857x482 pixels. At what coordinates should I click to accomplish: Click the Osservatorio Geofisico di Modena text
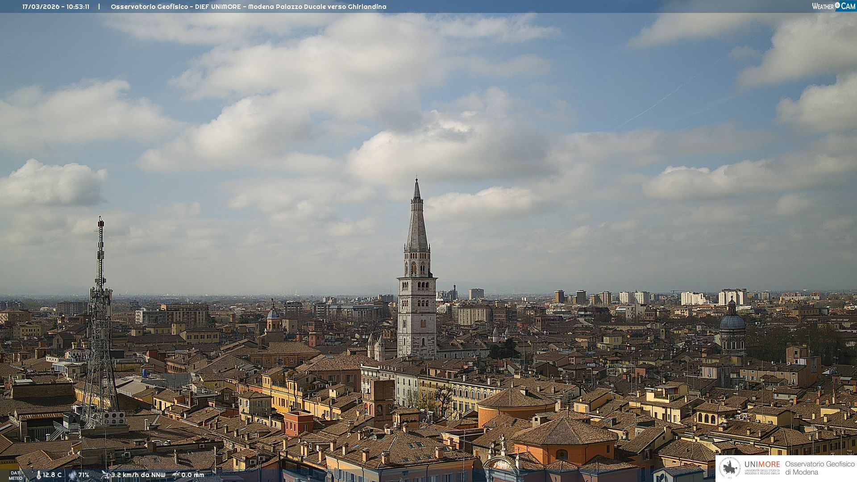pos(820,468)
